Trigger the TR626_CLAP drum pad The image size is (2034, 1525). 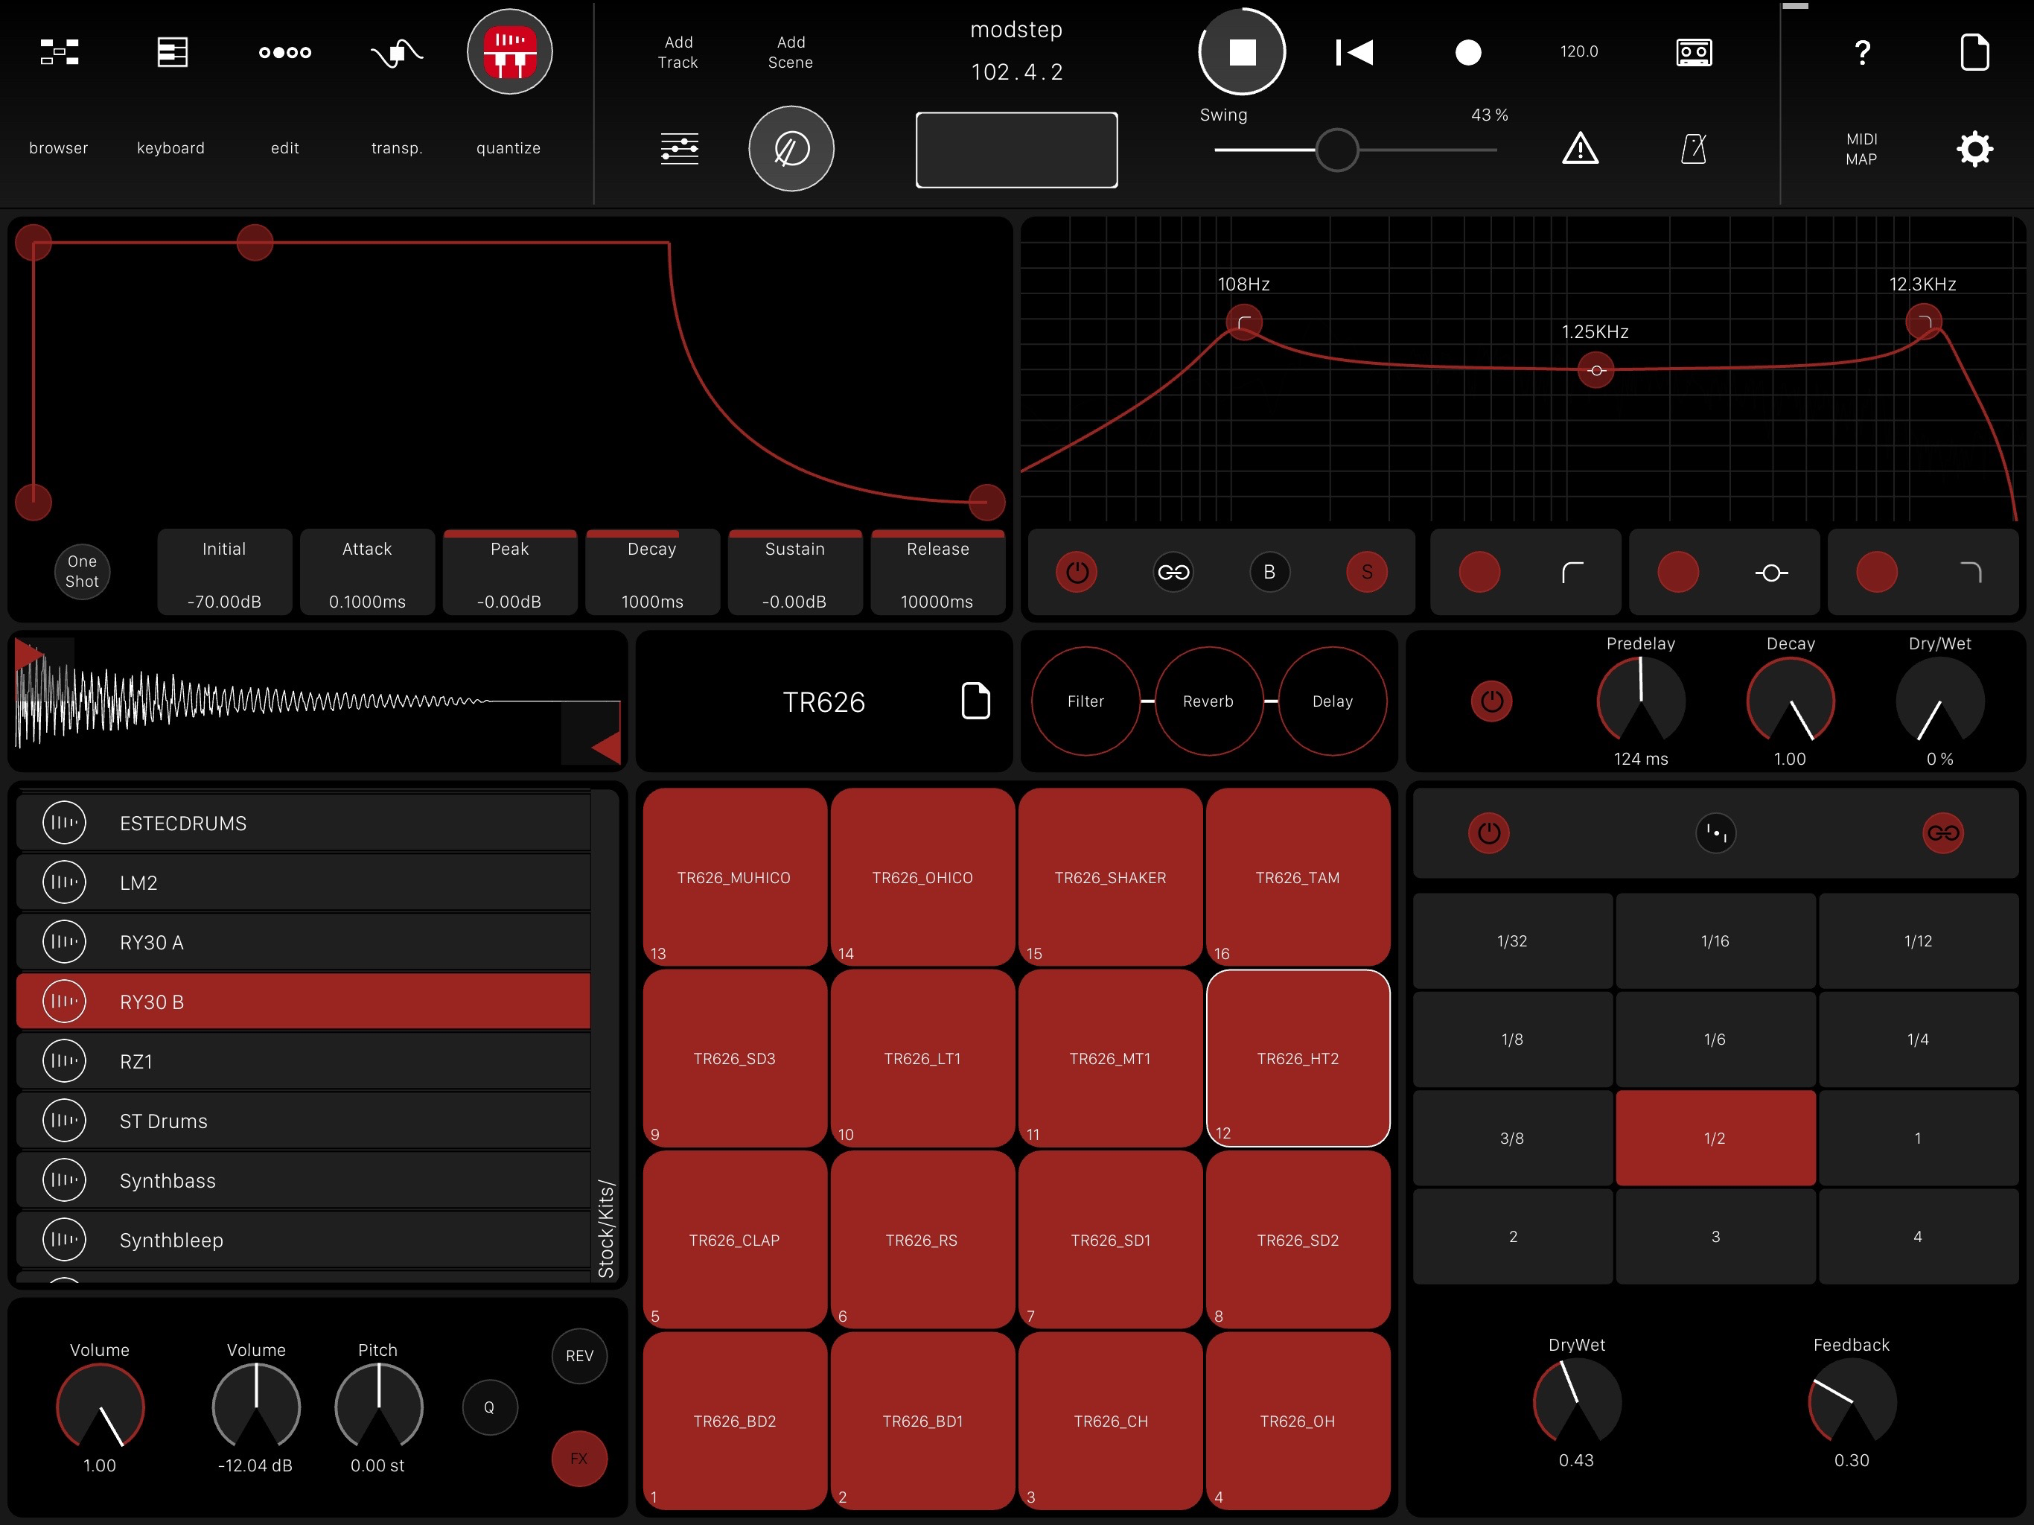734,1239
